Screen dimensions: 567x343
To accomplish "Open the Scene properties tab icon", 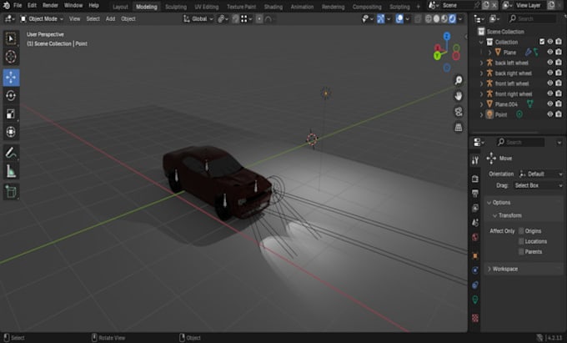I will (475, 223).
